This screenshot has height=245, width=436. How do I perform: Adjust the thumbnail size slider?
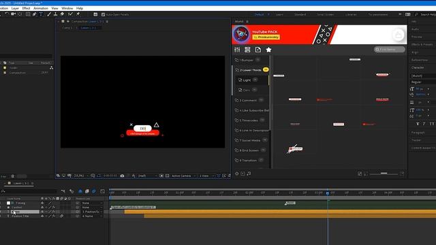384,174
